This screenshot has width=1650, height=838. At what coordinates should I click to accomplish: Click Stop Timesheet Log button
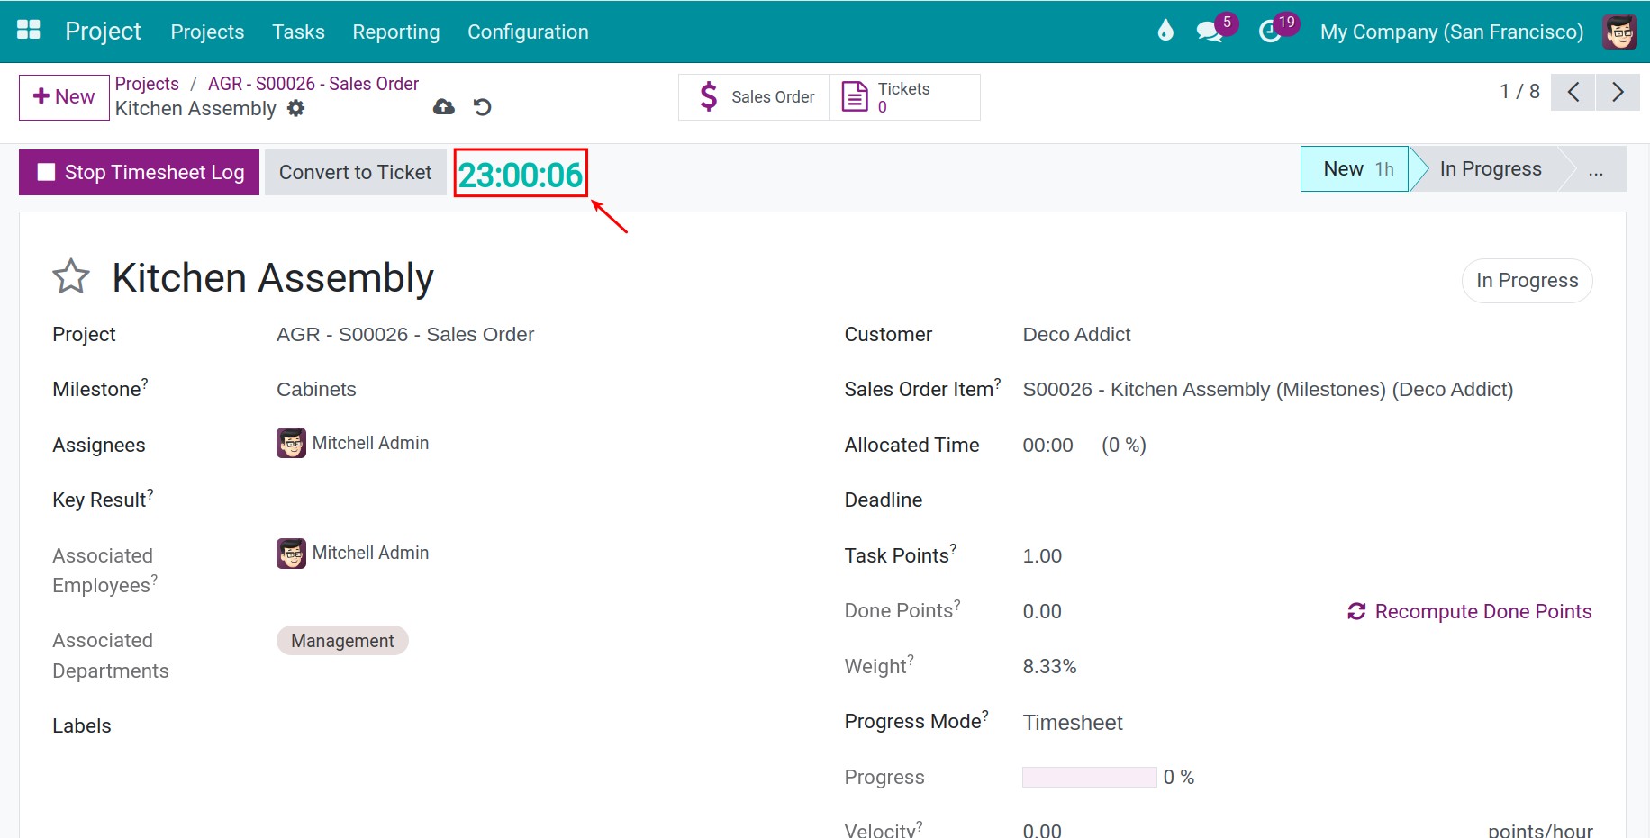click(x=140, y=172)
